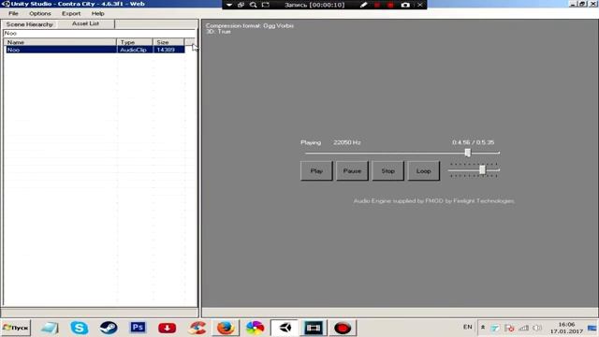Click the volume speaker tray icon
599x337 pixels.
[x=537, y=328]
